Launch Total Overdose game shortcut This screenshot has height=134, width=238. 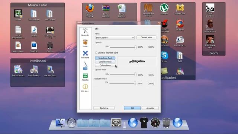coord(210,10)
